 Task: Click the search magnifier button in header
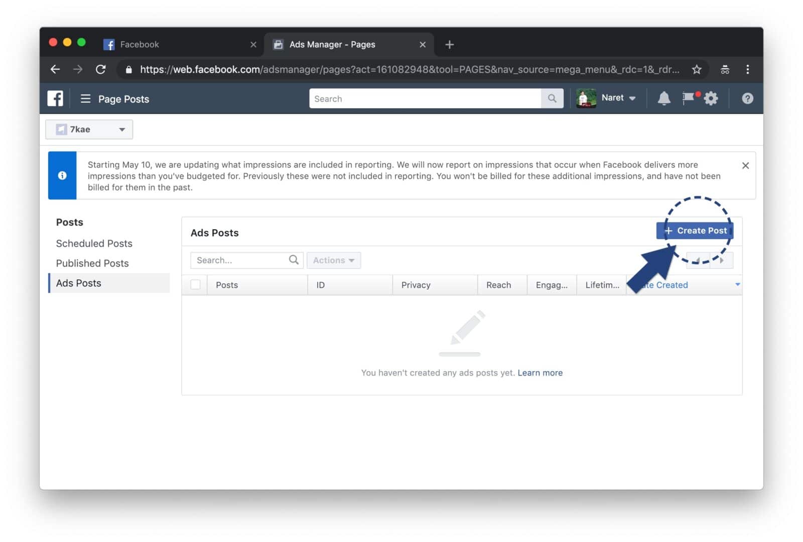click(552, 99)
